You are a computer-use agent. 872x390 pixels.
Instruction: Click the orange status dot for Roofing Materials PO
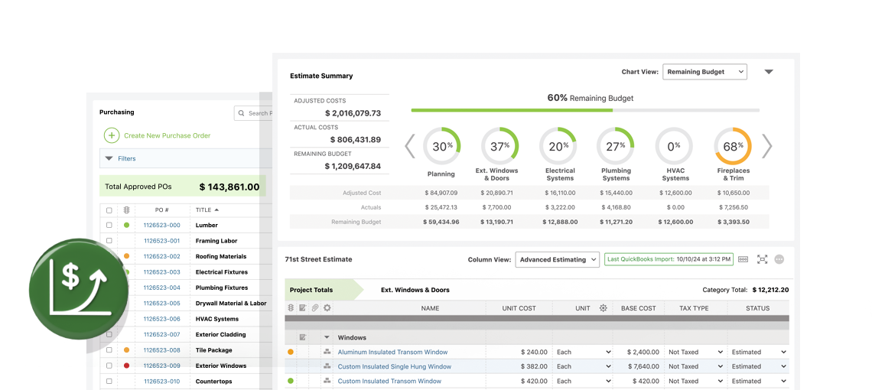[126, 256]
